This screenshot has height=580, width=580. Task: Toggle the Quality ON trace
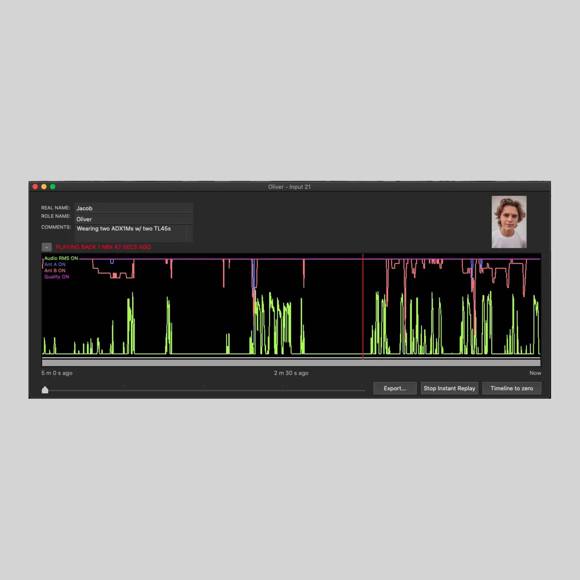click(56, 277)
